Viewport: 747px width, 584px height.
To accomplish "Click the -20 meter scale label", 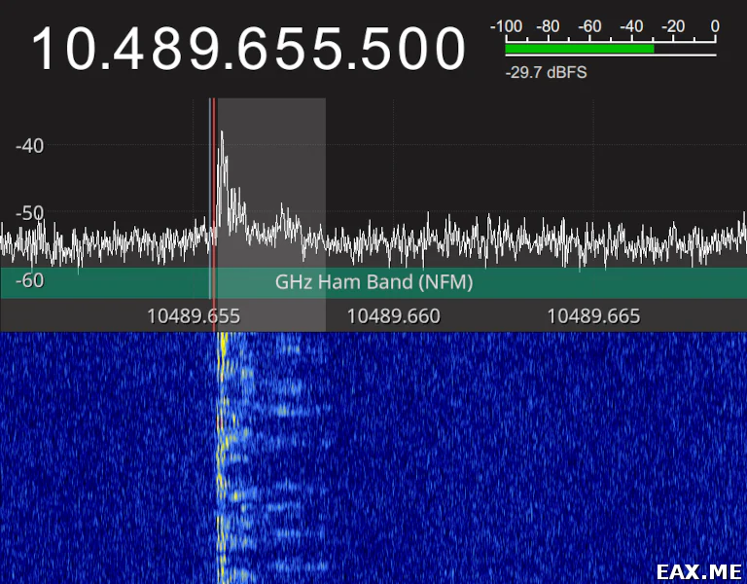I will coord(673,26).
